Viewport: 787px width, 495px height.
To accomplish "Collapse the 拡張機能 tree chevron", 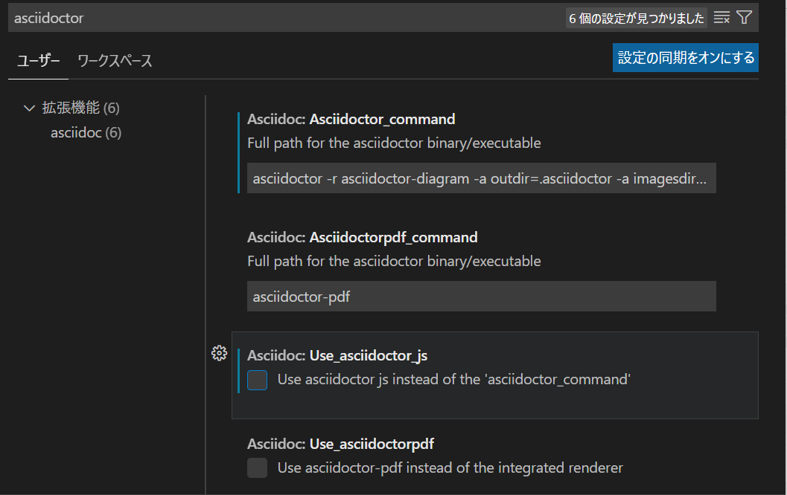I will 30,109.
